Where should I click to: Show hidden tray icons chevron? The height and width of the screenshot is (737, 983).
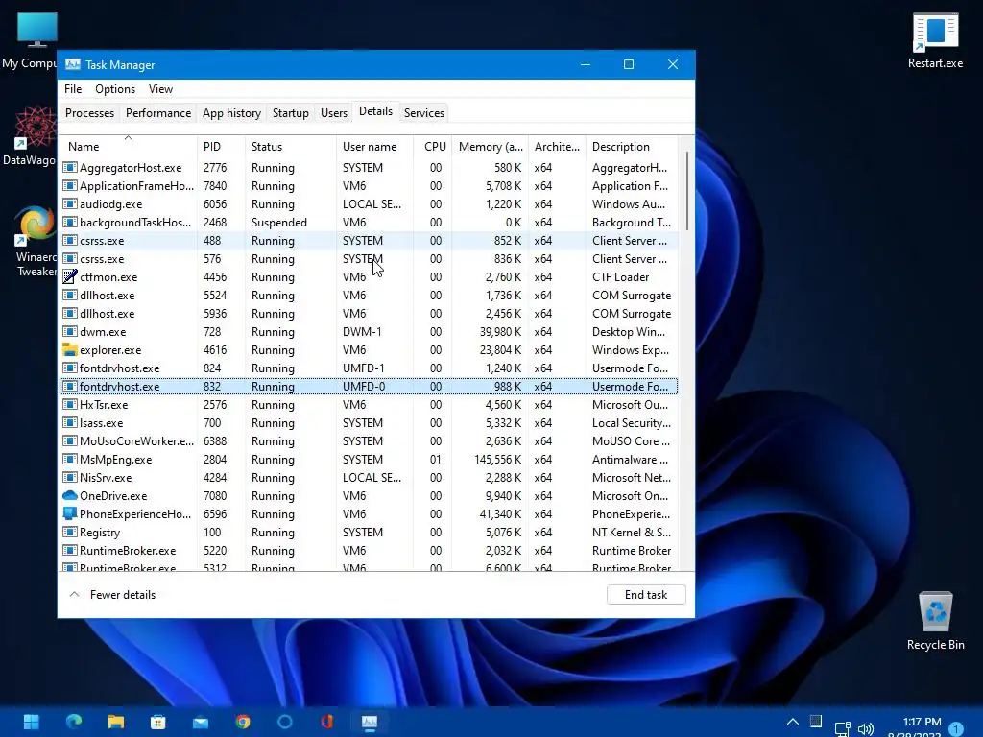pyautogui.click(x=792, y=722)
